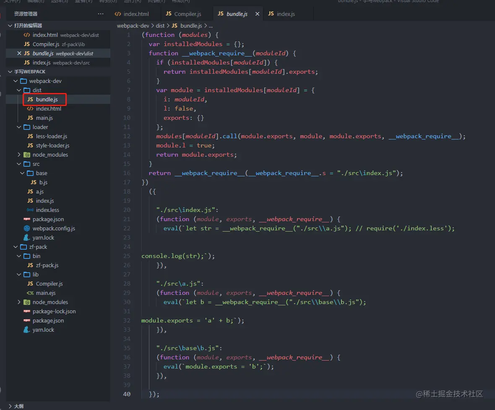Select bundle.js file in dist folder

58,99
